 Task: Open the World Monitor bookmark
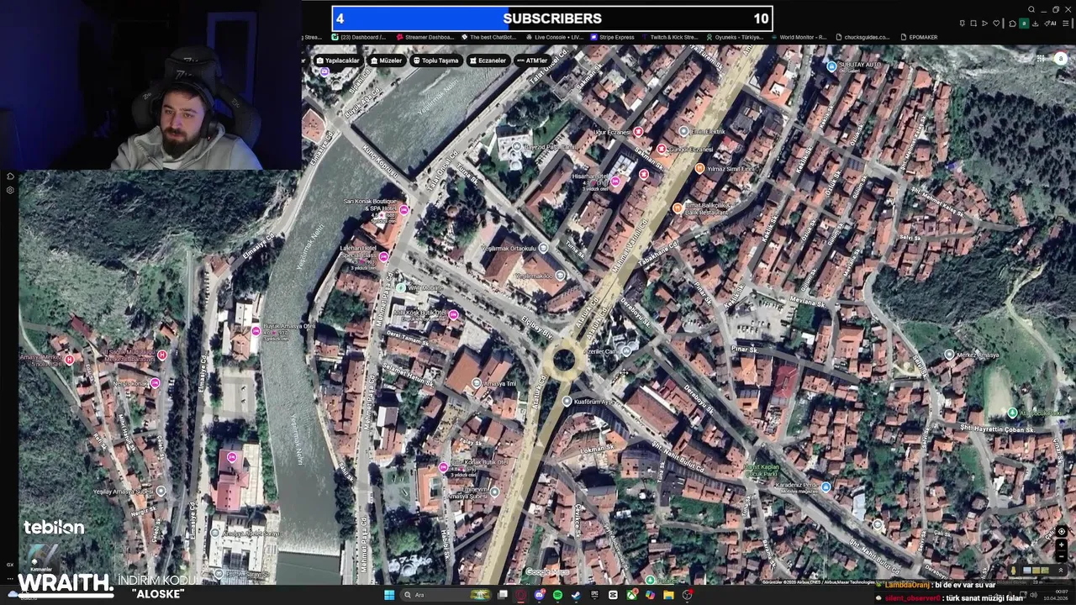pyautogui.click(x=799, y=37)
